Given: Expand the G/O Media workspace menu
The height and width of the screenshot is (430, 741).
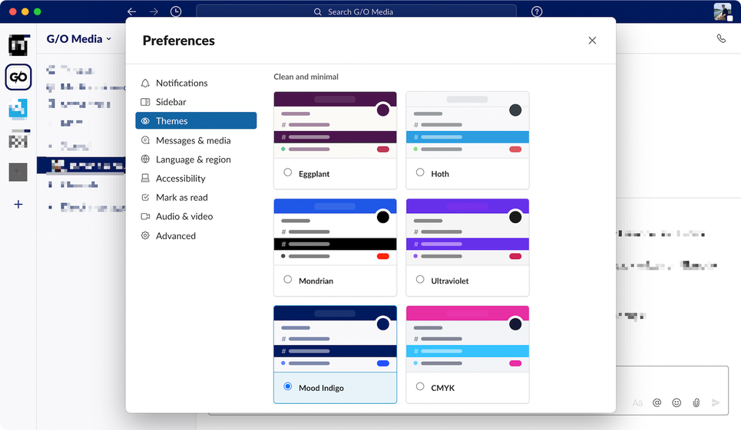Looking at the screenshot, I should click(79, 39).
